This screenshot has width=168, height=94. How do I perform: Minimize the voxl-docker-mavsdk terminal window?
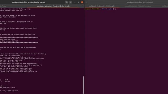pyautogui.click(x=75, y=2)
